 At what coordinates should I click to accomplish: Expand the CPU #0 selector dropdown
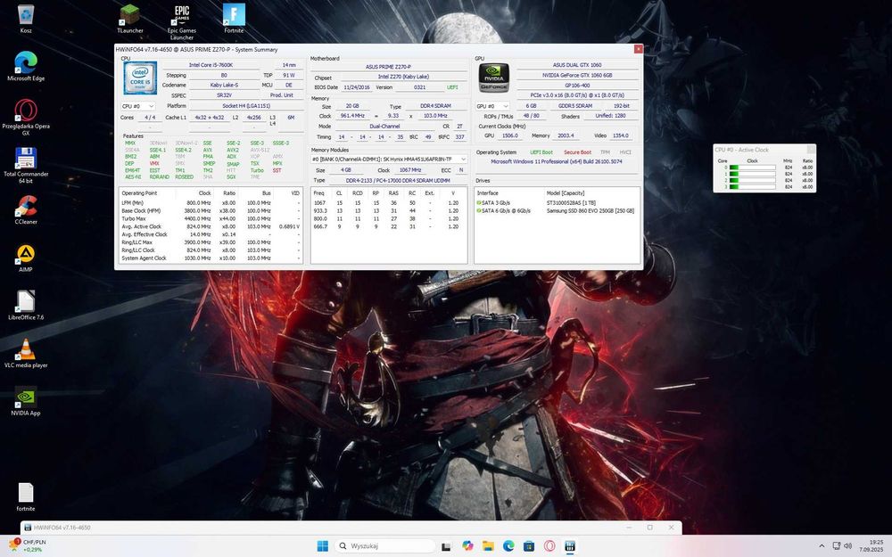137,106
